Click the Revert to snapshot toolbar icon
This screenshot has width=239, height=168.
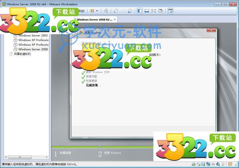click(123, 11)
